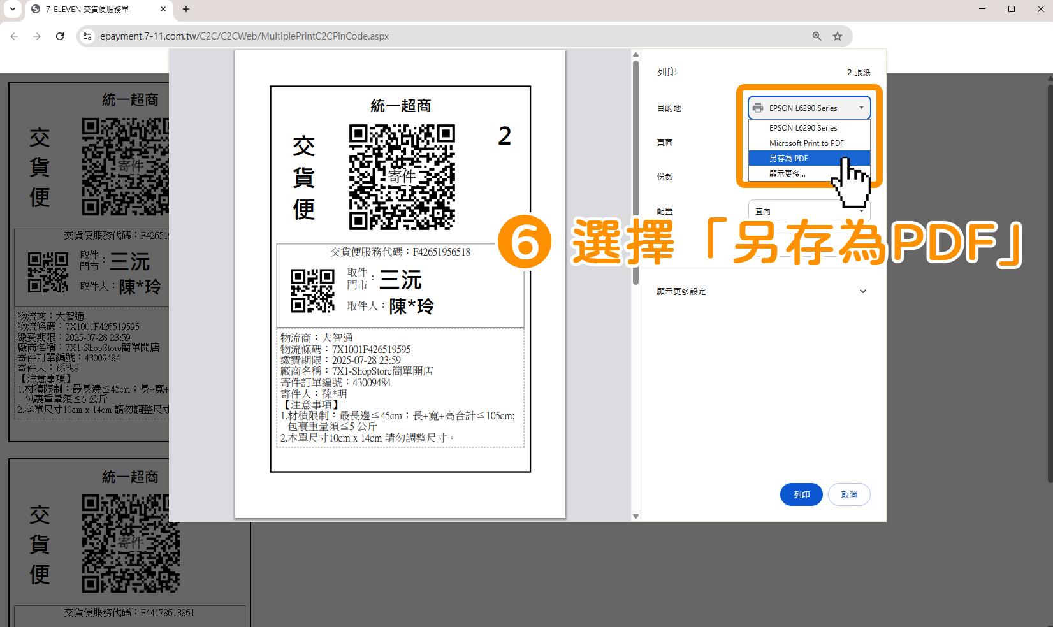Click large QR code in preview

click(402, 177)
